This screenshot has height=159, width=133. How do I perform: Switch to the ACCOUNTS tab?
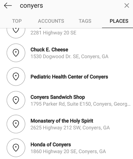pos(51,21)
